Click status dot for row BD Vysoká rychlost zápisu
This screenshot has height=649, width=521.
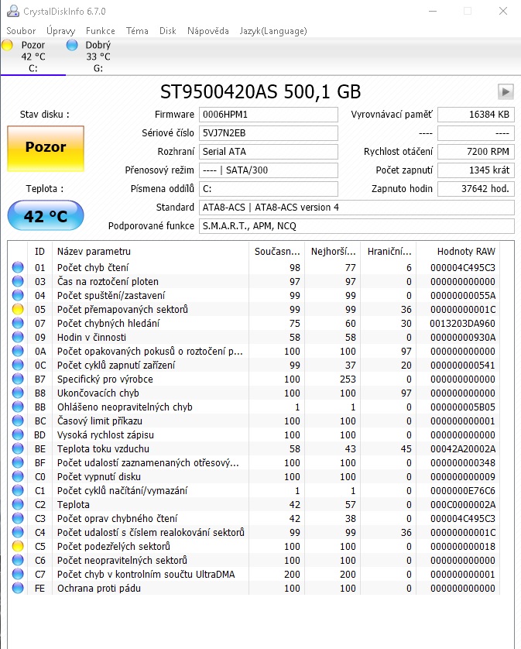(x=18, y=434)
